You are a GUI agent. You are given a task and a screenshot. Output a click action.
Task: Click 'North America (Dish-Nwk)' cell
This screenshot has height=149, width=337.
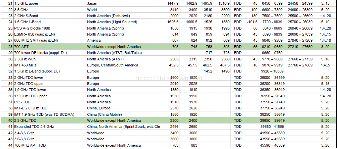[124, 16]
